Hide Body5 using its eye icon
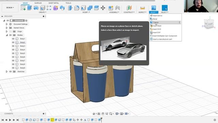 click(13, 53)
